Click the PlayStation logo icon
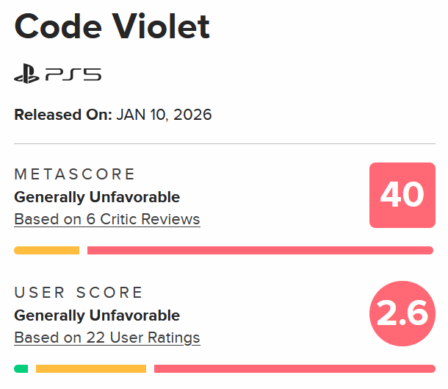This screenshot has width=448, height=389. click(x=28, y=74)
